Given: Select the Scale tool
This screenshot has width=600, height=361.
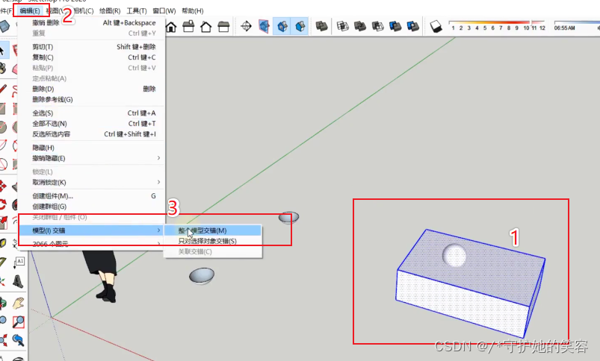Looking at the screenshot, I should coord(3,223).
